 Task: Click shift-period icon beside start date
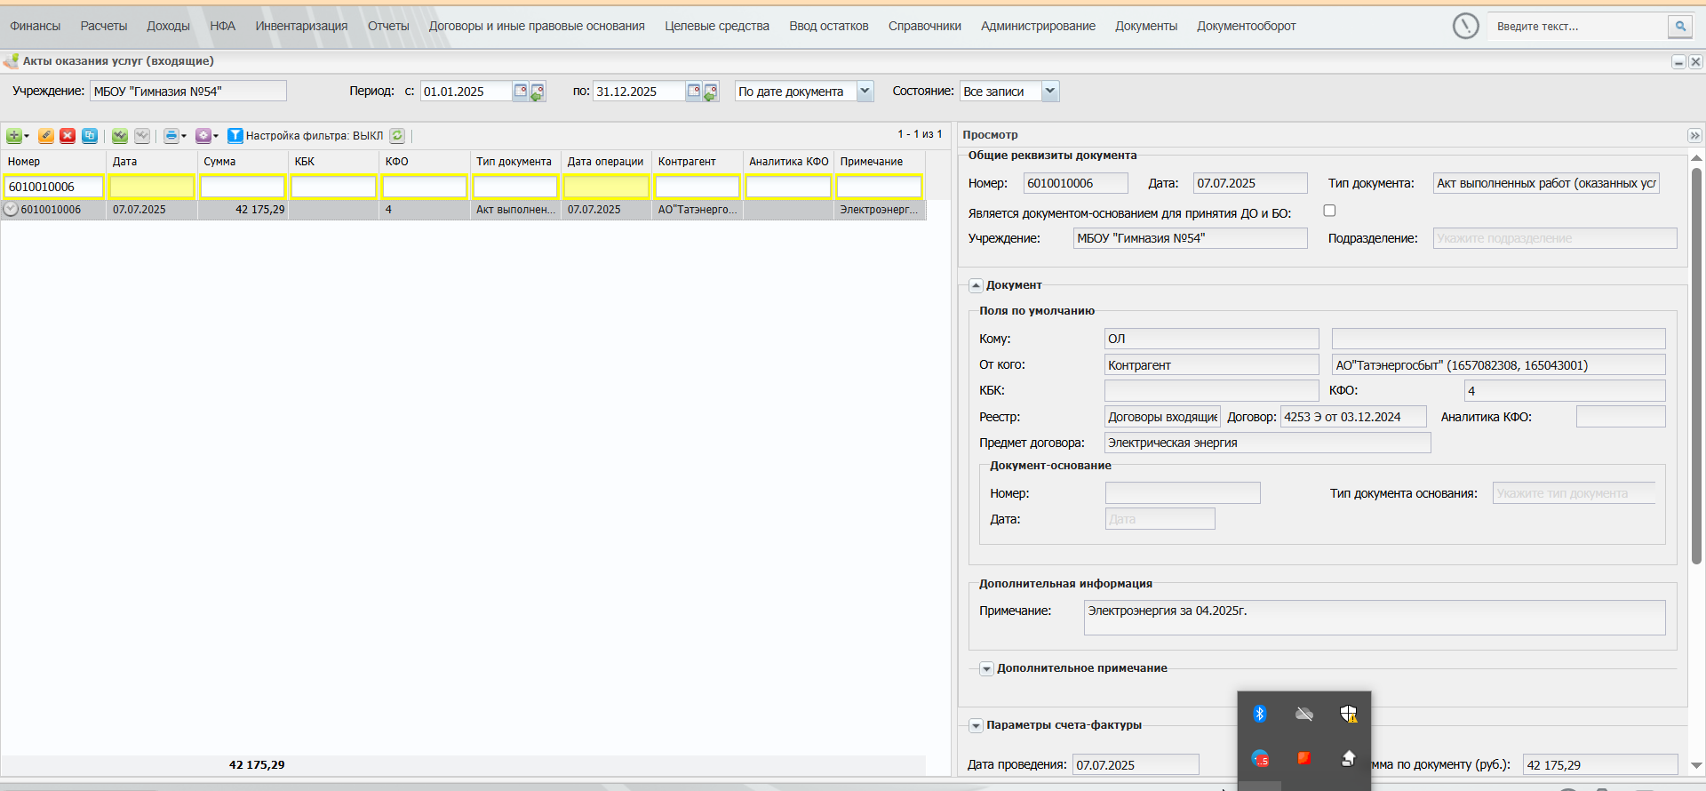coord(538,92)
